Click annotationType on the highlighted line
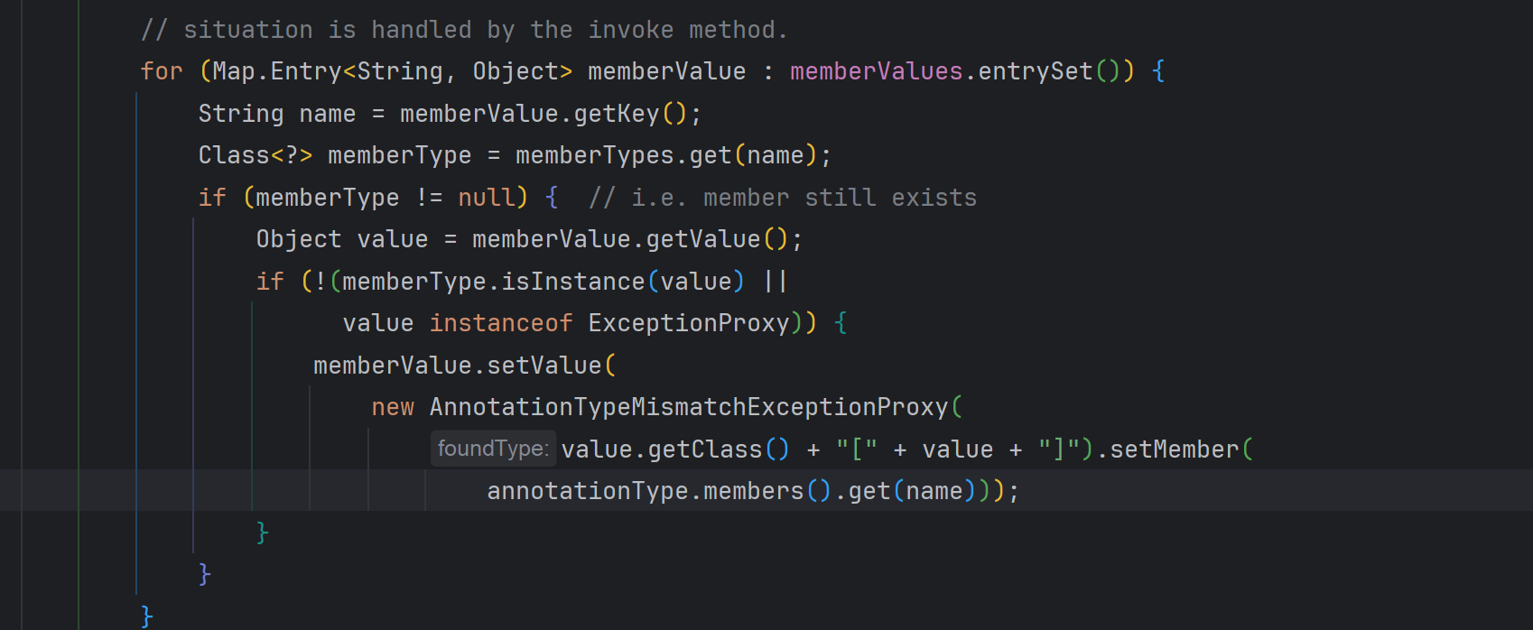 pos(587,491)
